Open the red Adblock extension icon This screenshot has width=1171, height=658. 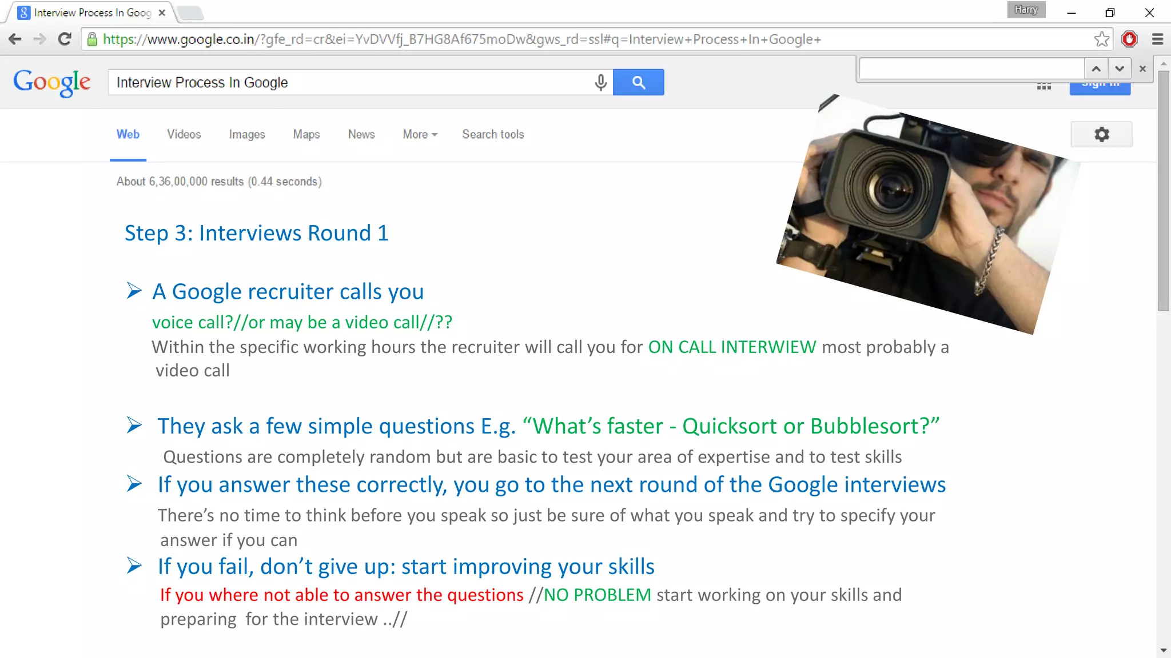point(1129,39)
